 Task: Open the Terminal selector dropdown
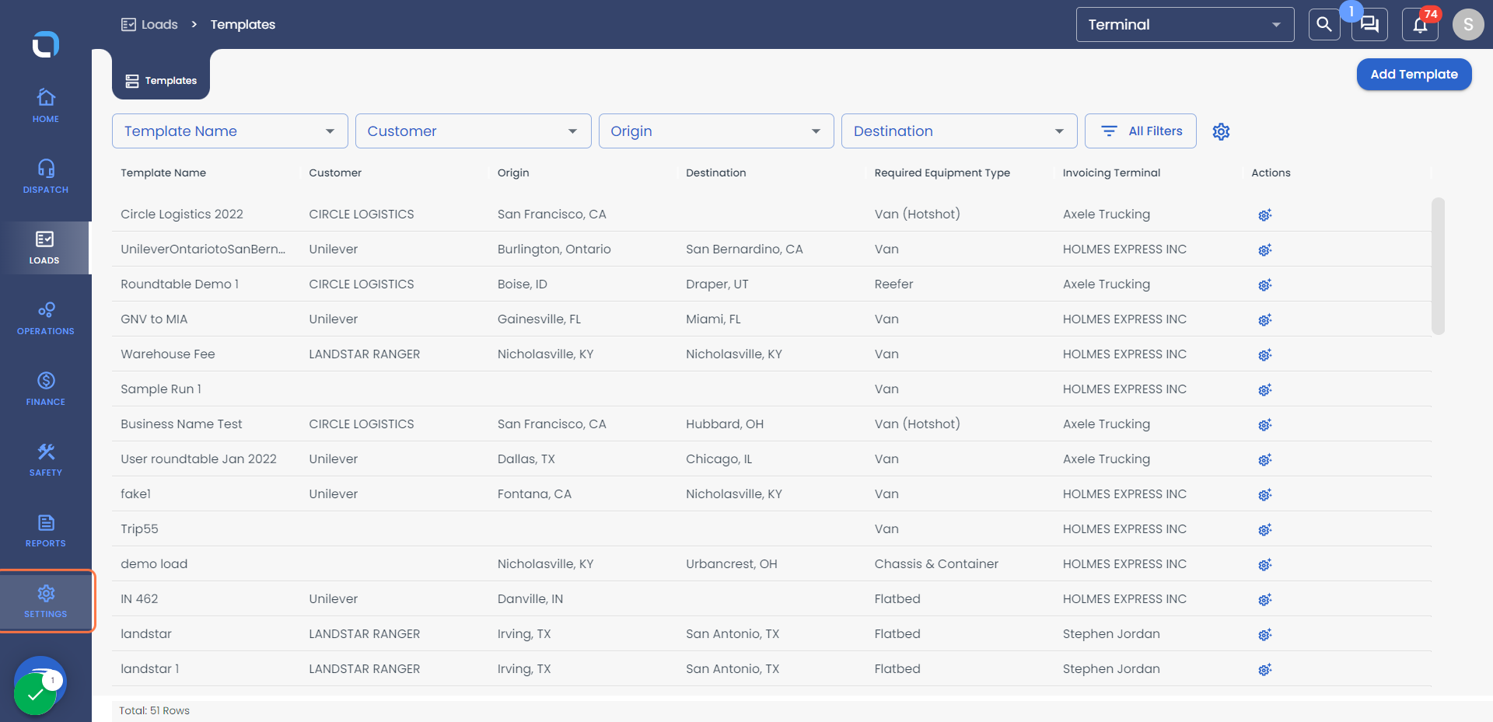click(x=1185, y=25)
